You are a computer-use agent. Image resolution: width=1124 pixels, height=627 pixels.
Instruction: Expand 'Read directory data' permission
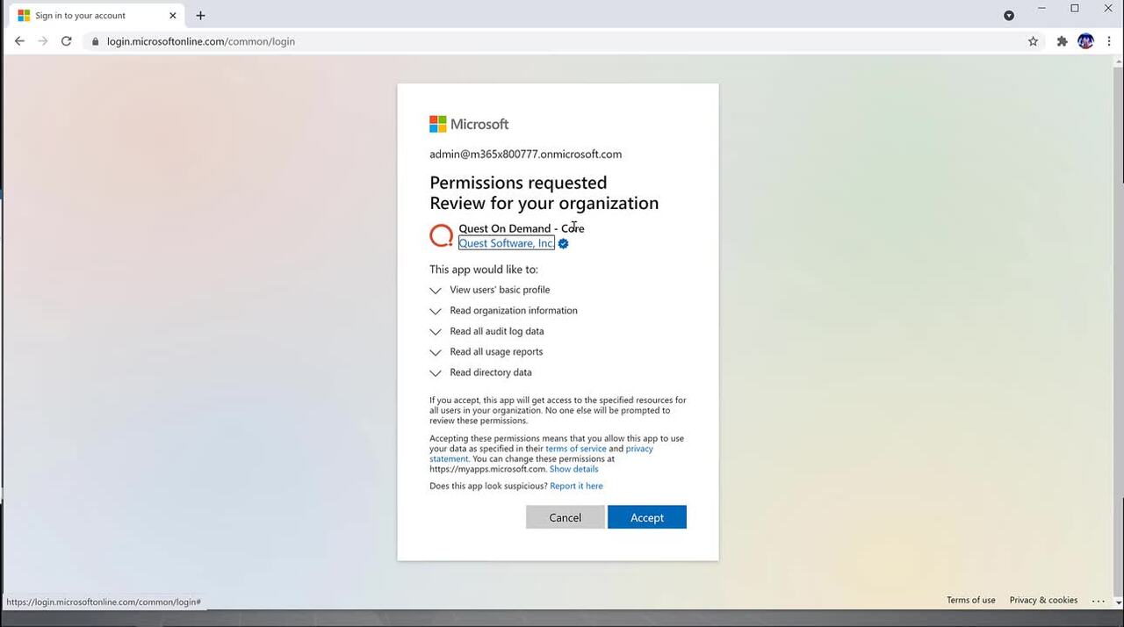tap(435, 373)
